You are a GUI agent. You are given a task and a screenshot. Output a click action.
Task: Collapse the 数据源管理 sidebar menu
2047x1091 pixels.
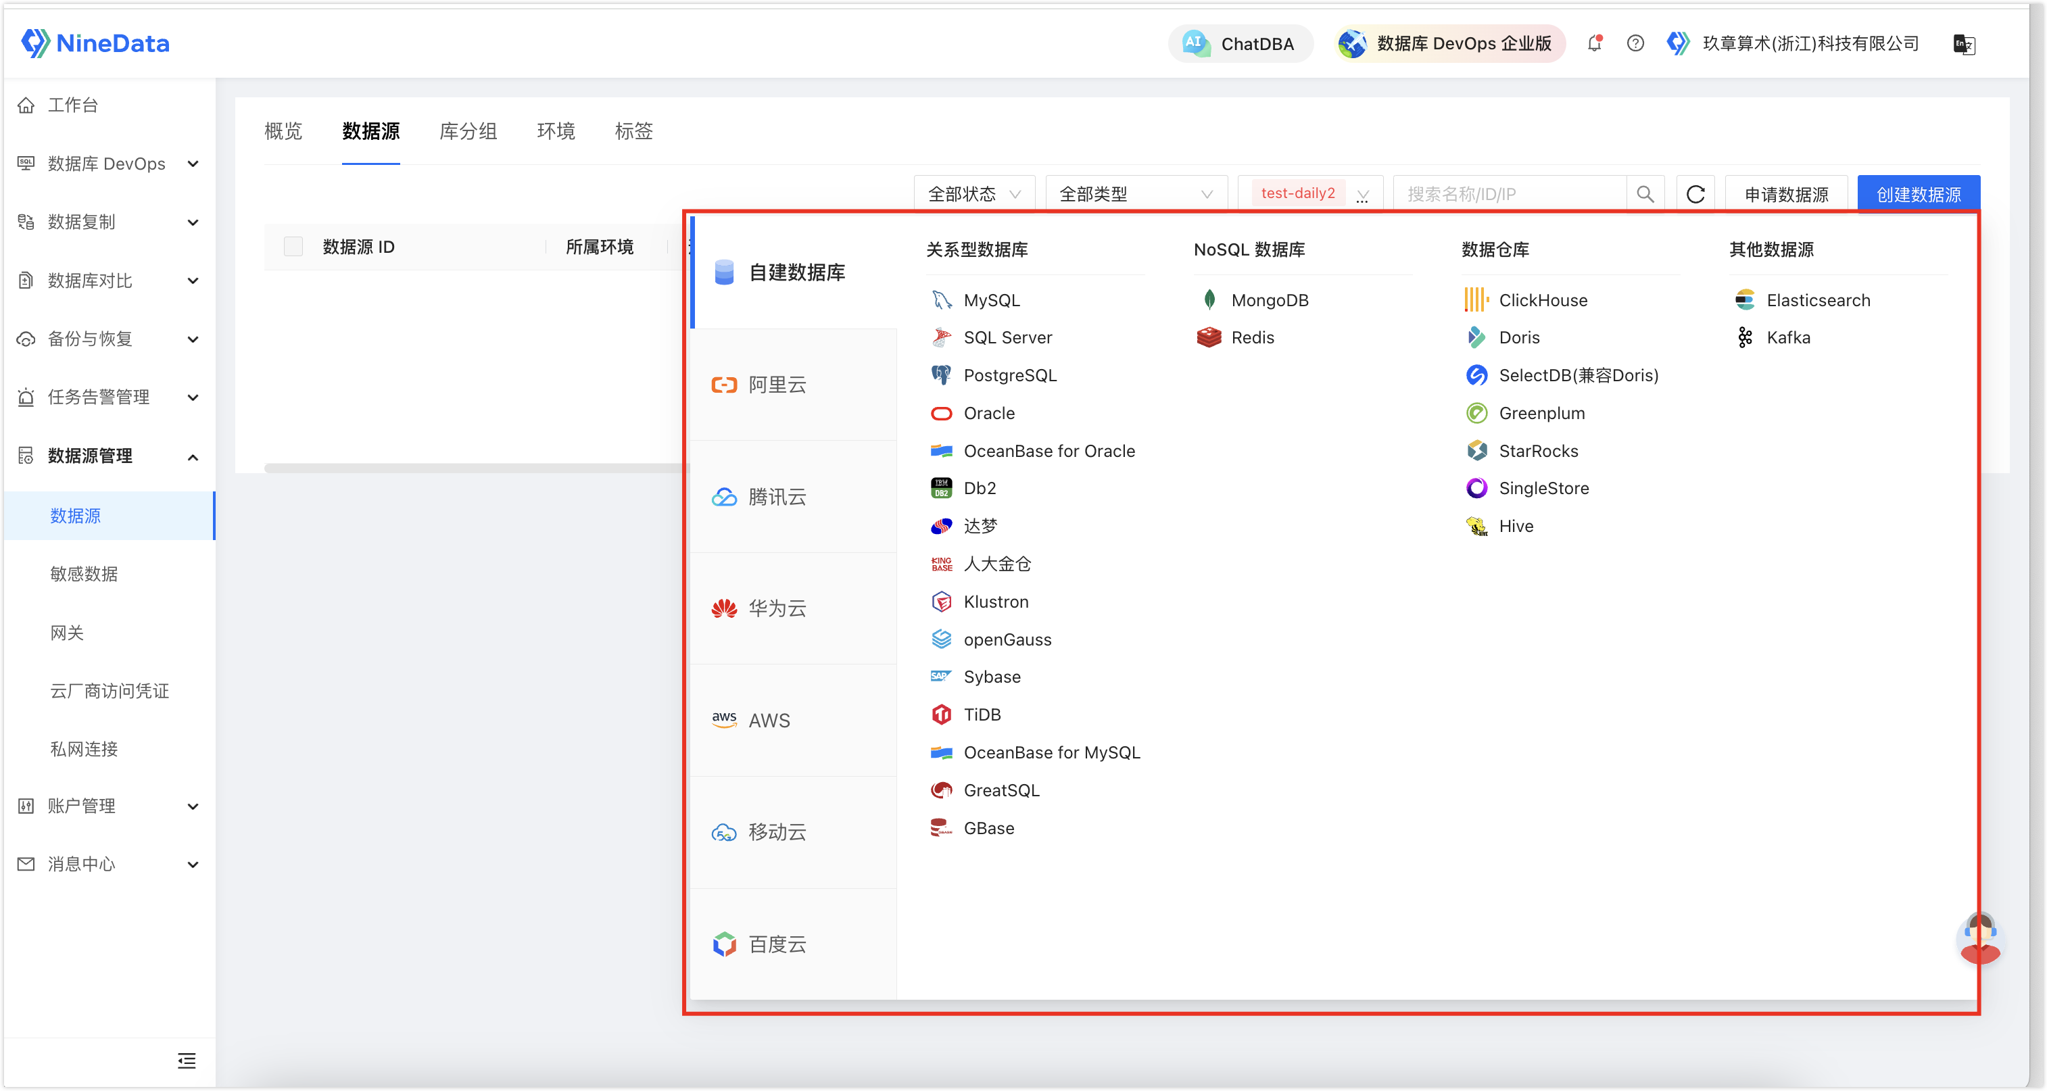pos(109,456)
